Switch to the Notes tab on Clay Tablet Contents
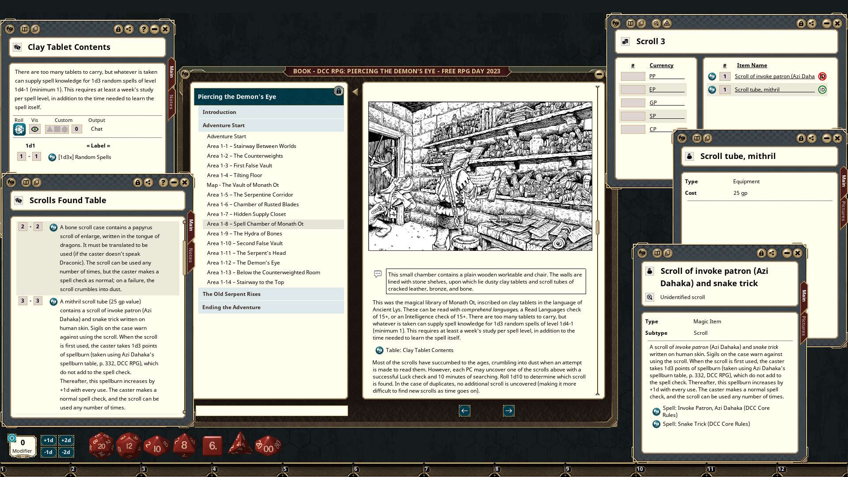This screenshot has height=477, width=848. click(171, 100)
